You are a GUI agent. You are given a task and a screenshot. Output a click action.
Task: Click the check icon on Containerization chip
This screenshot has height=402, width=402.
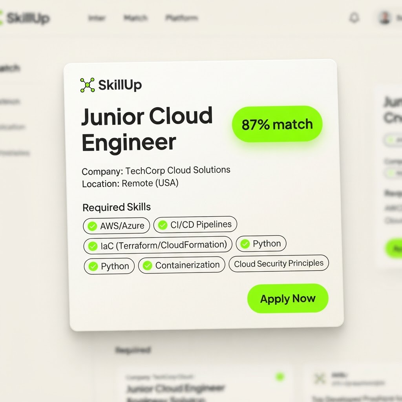[x=148, y=265]
